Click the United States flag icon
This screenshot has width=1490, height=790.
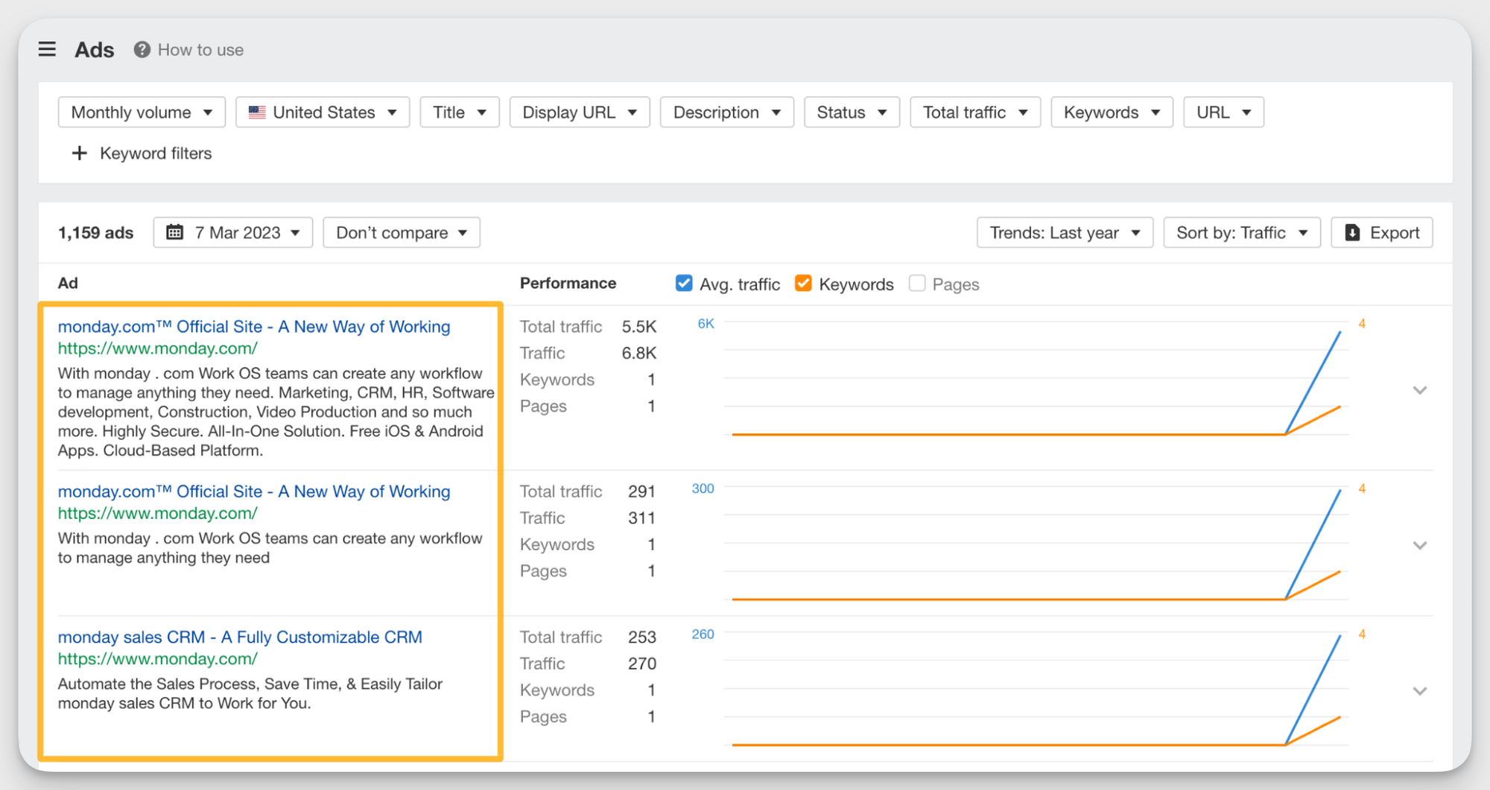click(x=257, y=112)
